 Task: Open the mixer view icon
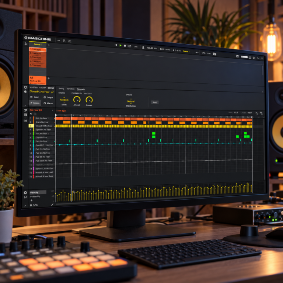point(70,41)
